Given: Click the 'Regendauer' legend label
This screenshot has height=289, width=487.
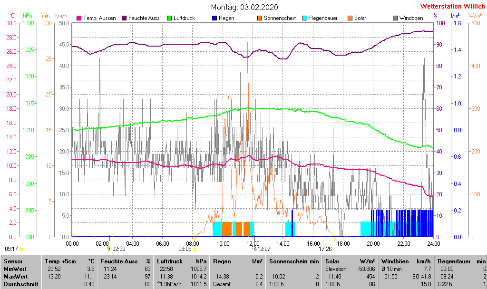Looking at the screenshot, I should pos(323,18).
